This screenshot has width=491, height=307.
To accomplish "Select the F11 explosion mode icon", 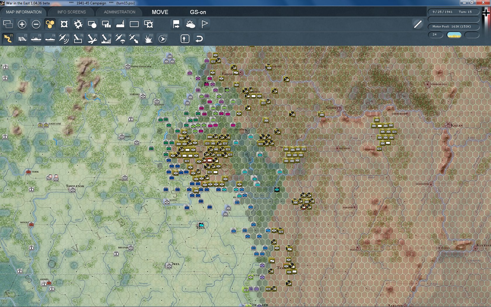I will 148,39.
